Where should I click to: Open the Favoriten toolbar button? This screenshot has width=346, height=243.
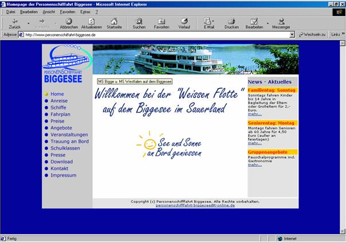(162, 23)
